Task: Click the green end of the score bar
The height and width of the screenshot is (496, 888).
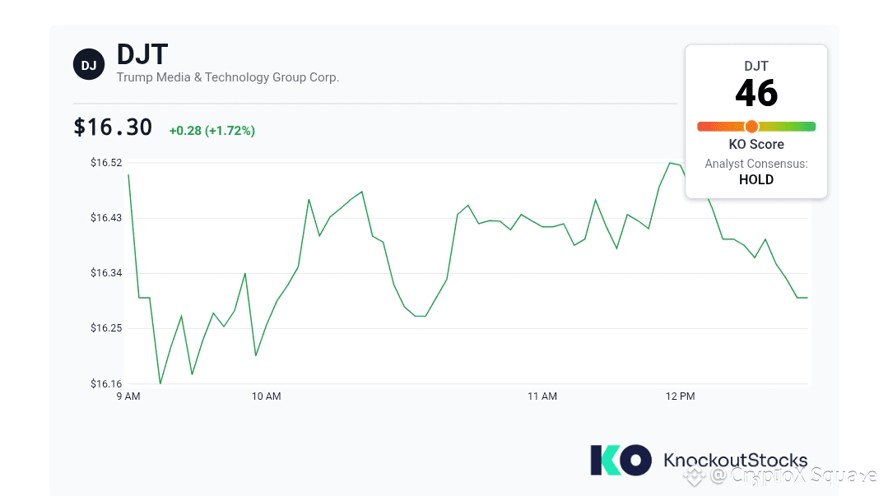Action: [810, 127]
